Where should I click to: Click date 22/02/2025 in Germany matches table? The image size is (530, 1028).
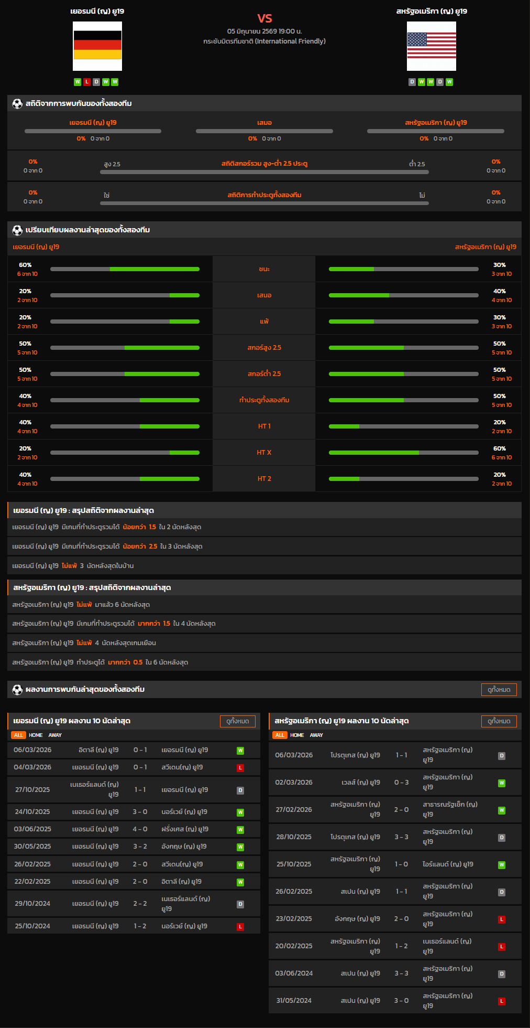point(32,882)
